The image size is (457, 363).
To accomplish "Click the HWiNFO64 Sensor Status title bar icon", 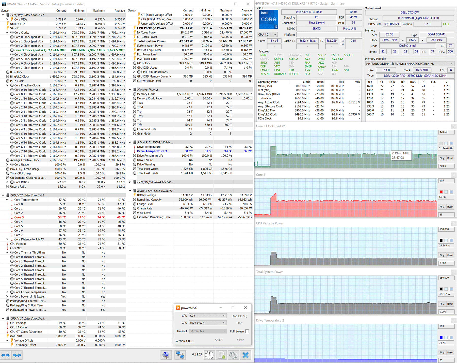I will 4,4.
